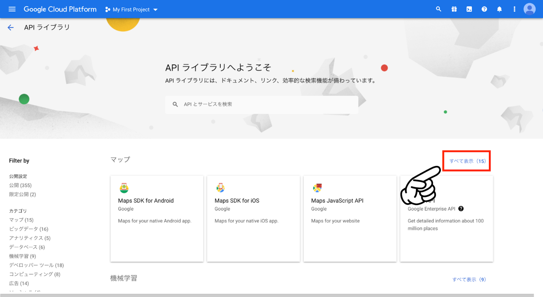
Task: Click すべて表示 (9) for 機械学習 section
Action: tap(469, 279)
